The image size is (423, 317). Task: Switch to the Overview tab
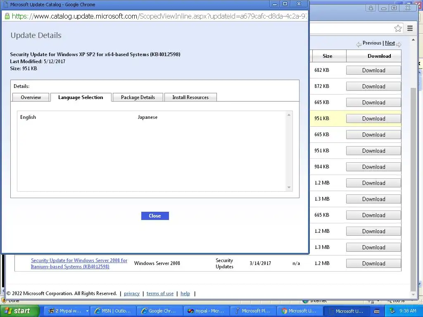point(31,97)
